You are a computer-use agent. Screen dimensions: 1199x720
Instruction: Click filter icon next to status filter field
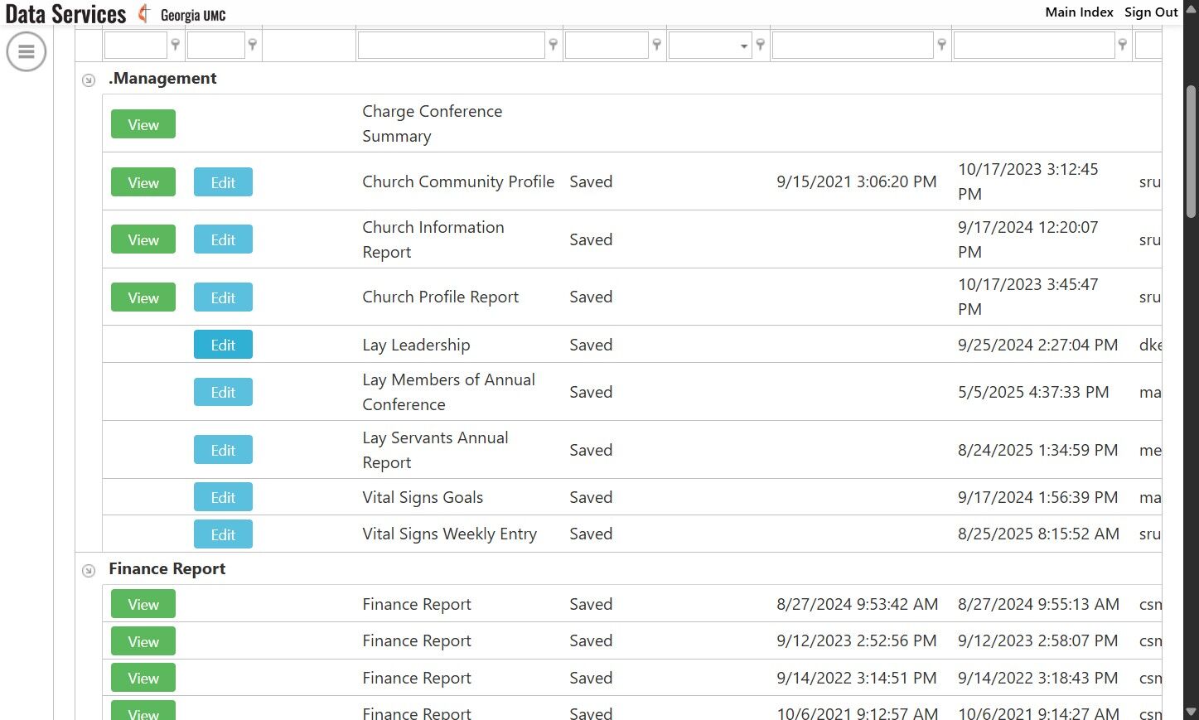pos(656,45)
